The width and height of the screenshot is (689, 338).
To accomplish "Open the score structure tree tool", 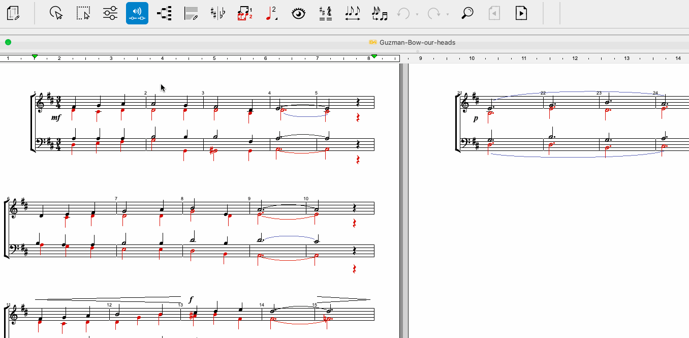I will [x=164, y=13].
